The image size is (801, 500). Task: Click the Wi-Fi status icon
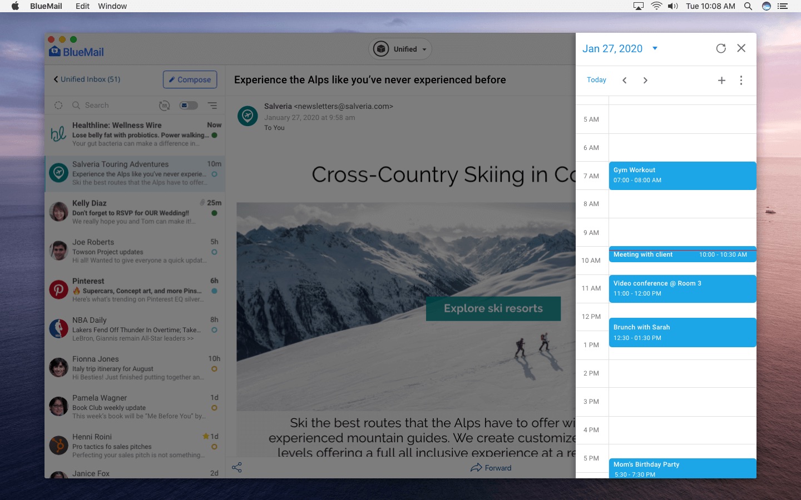pos(656,6)
